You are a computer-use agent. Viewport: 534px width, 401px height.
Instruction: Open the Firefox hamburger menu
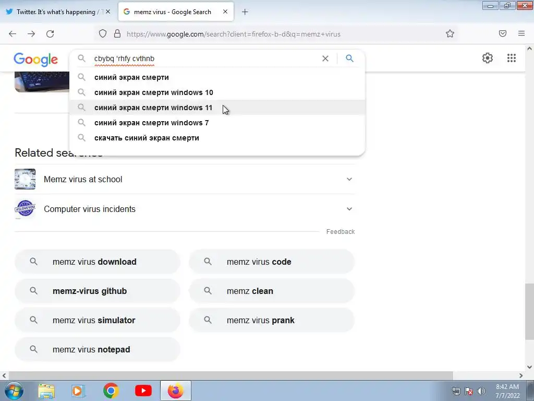tap(521, 33)
